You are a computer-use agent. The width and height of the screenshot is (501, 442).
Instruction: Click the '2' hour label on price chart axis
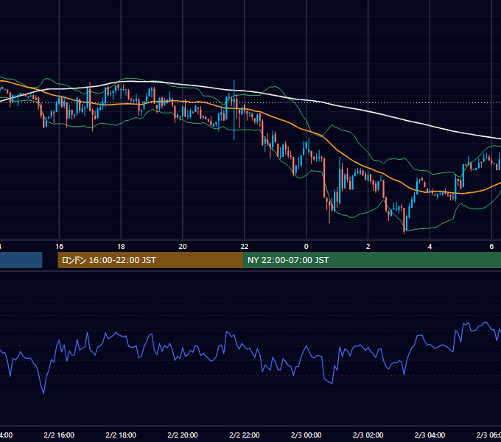(x=368, y=247)
